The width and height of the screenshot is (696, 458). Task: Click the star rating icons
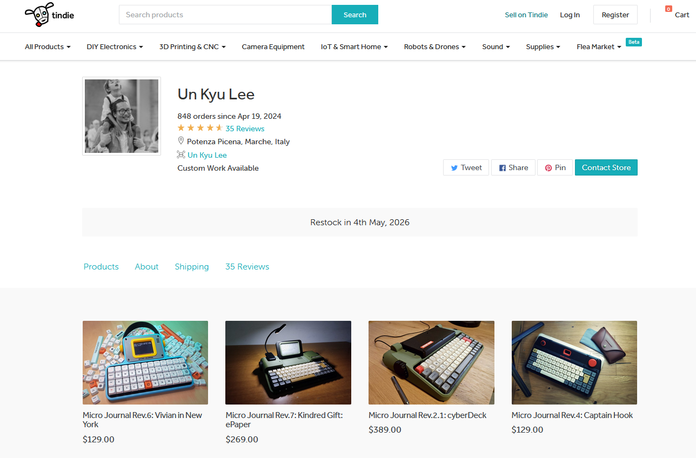tap(200, 128)
